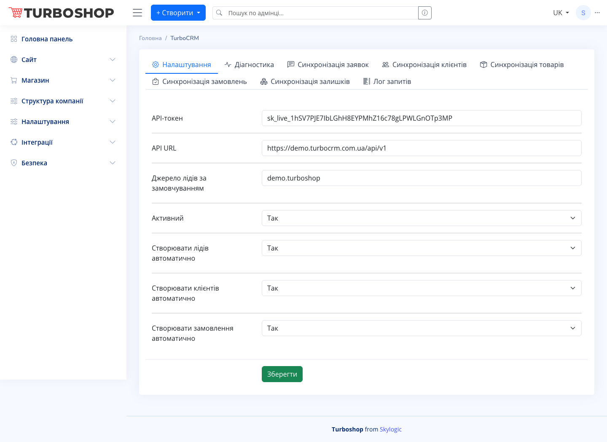The image size is (607, 442).
Task: Click the Структура компанії sliders icon
Action: pyautogui.click(x=14, y=101)
